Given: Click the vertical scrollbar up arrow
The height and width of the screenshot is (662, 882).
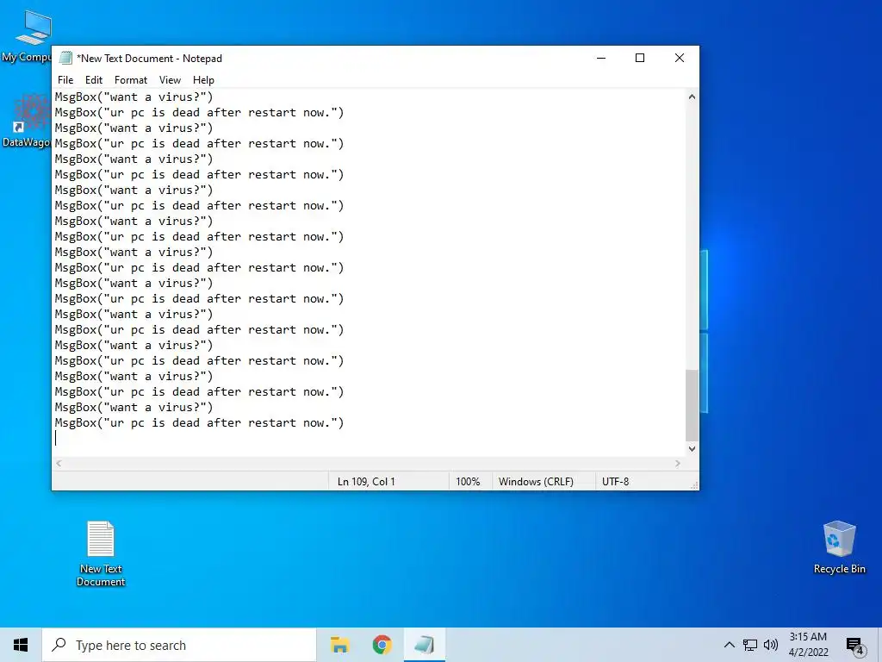Looking at the screenshot, I should click(692, 97).
